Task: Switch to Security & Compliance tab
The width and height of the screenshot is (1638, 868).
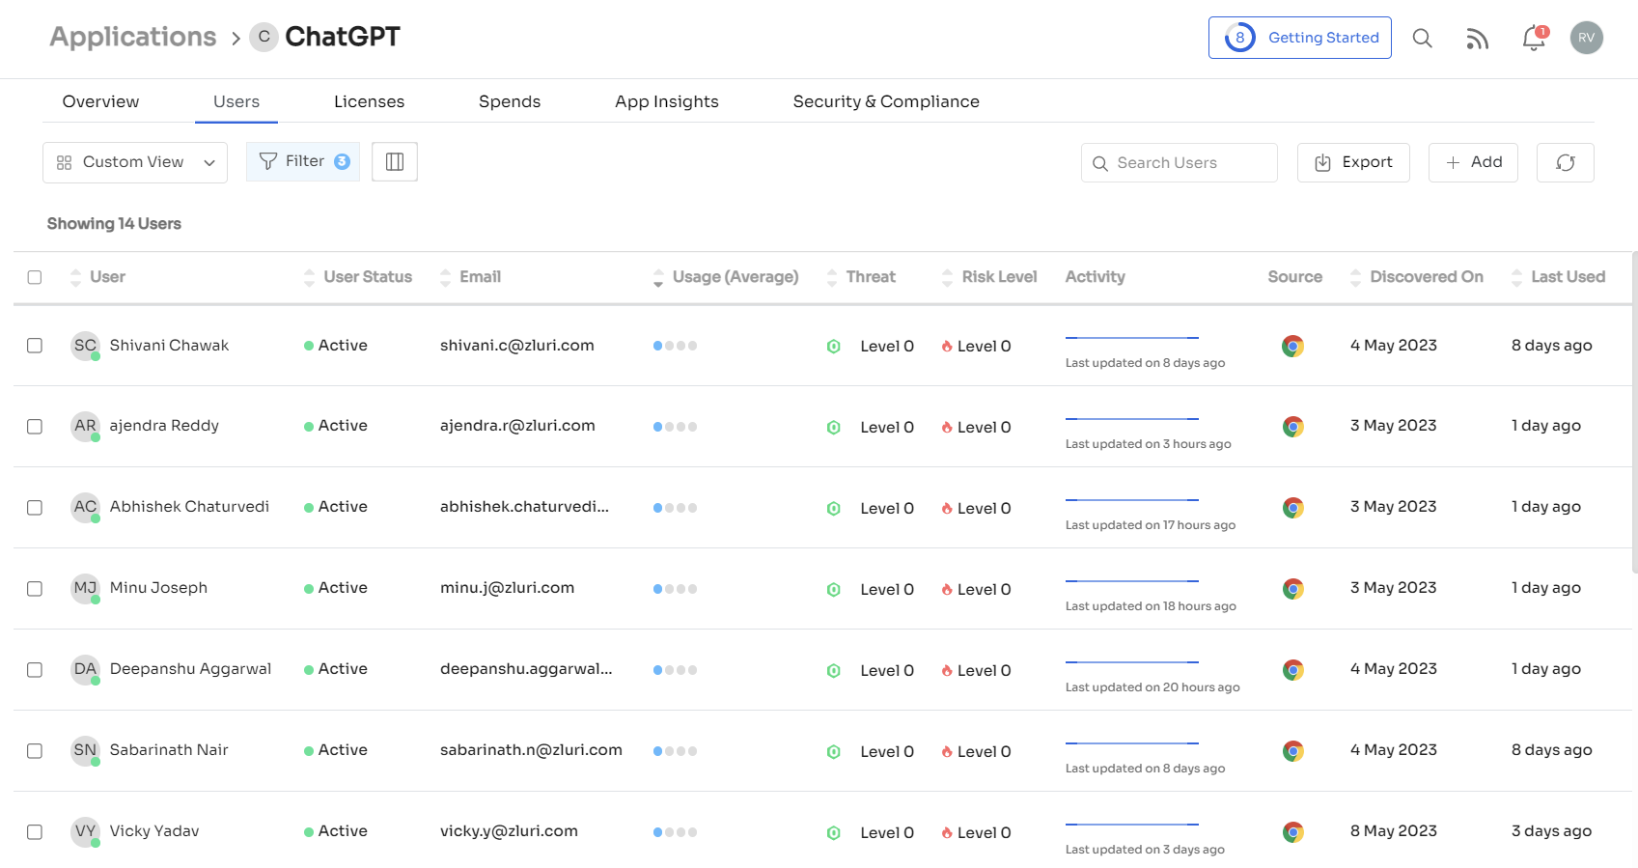Action: click(886, 101)
